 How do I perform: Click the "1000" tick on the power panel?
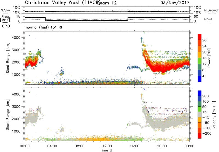tap(16, 74)
